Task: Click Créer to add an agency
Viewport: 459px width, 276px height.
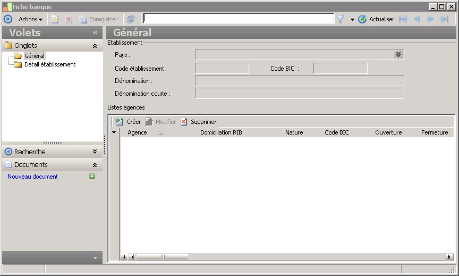Action: [128, 122]
